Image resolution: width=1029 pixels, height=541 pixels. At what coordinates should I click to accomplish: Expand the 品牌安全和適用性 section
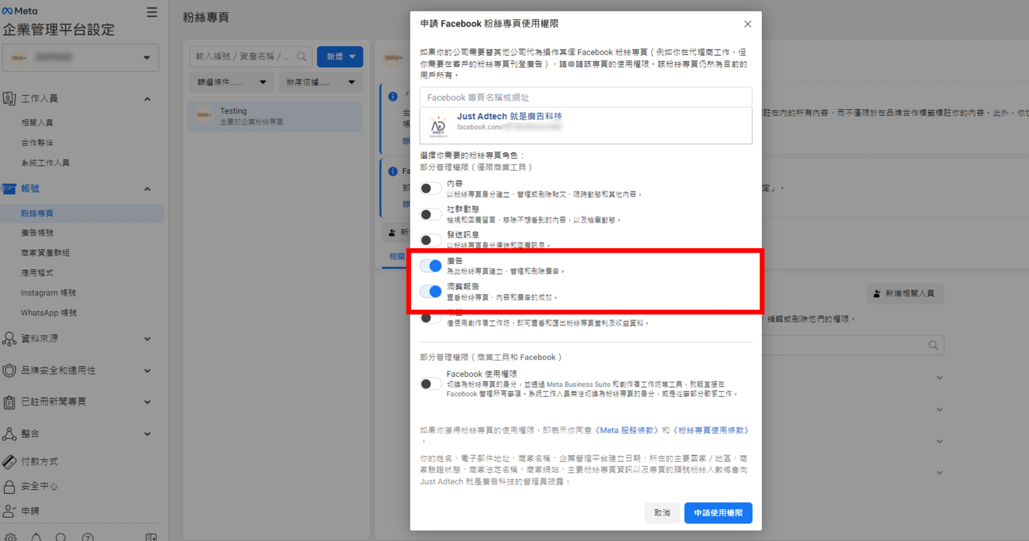point(147,371)
